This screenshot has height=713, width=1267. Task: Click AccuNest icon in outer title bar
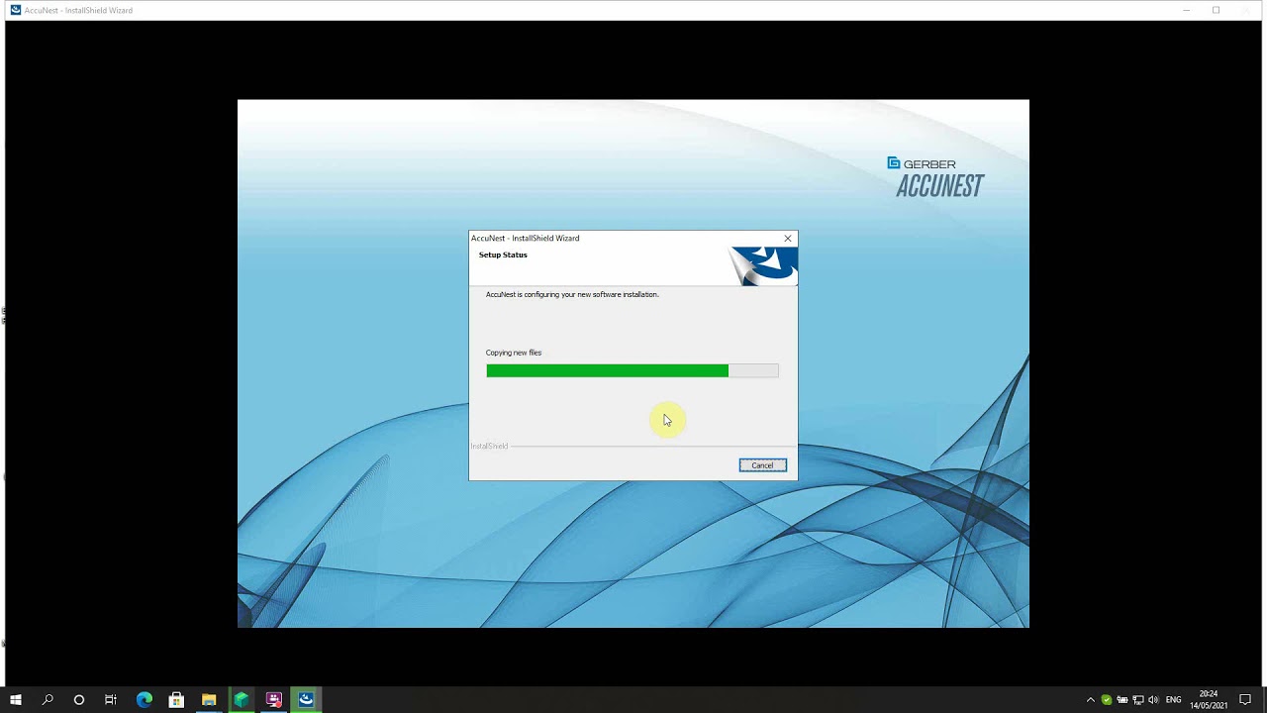(x=16, y=10)
